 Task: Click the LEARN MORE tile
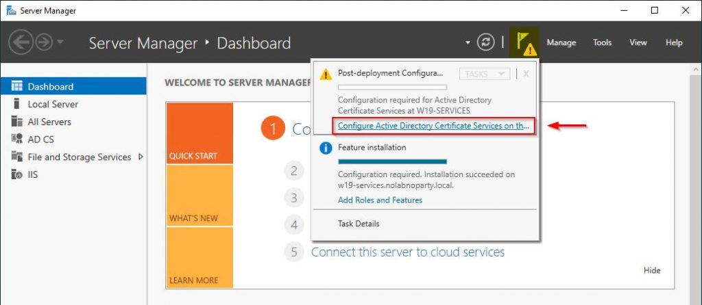[199, 258]
